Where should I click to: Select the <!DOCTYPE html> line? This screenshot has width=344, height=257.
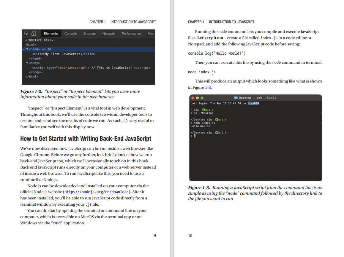(x=39, y=40)
